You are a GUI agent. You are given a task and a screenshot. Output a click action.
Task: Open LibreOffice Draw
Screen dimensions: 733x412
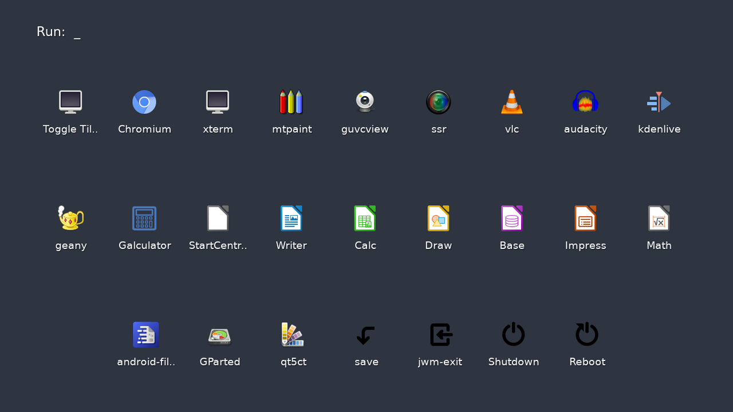click(439, 218)
